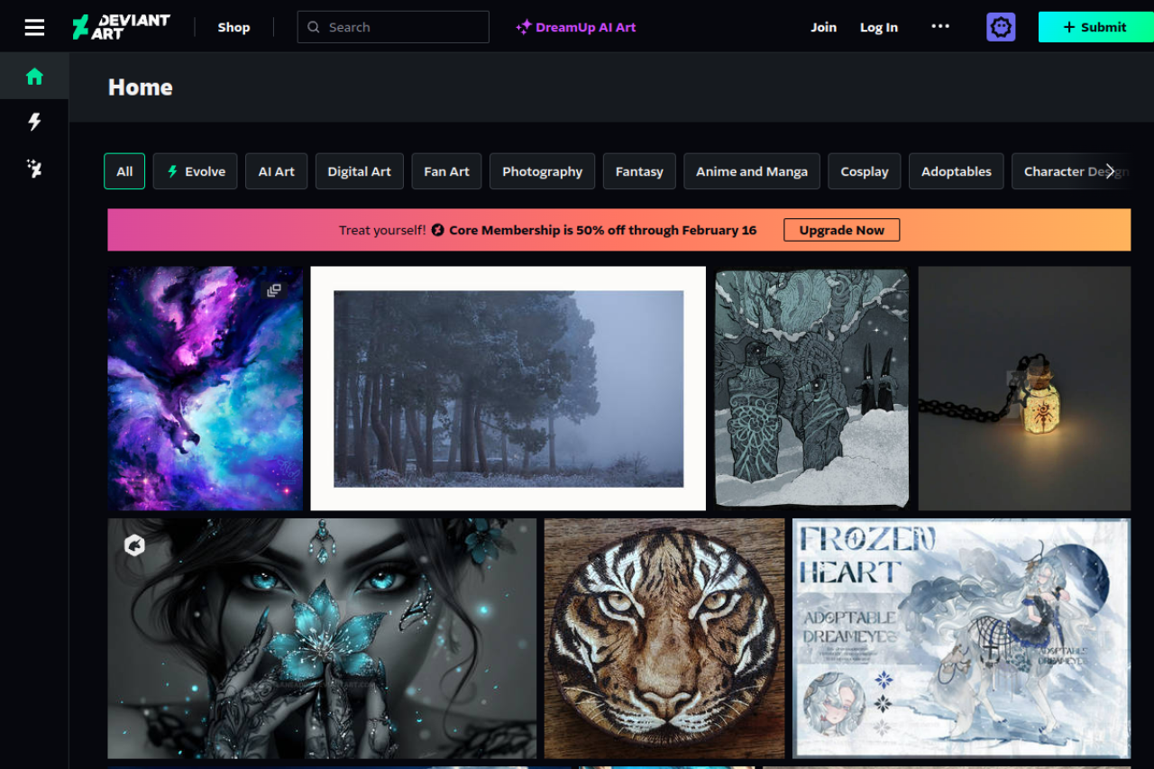The image size is (1154, 769).
Task: Enable the Evolve filter chip
Action: [195, 170]
